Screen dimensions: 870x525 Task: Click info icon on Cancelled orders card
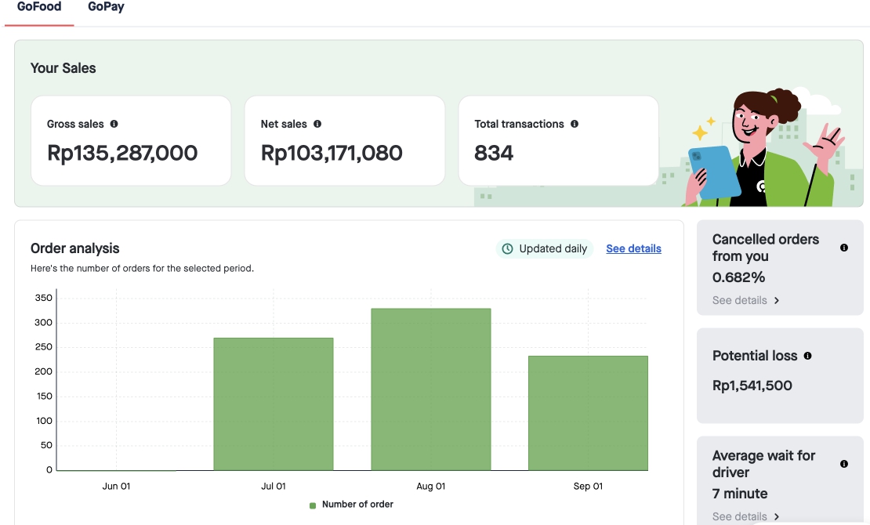coord(844,248)
